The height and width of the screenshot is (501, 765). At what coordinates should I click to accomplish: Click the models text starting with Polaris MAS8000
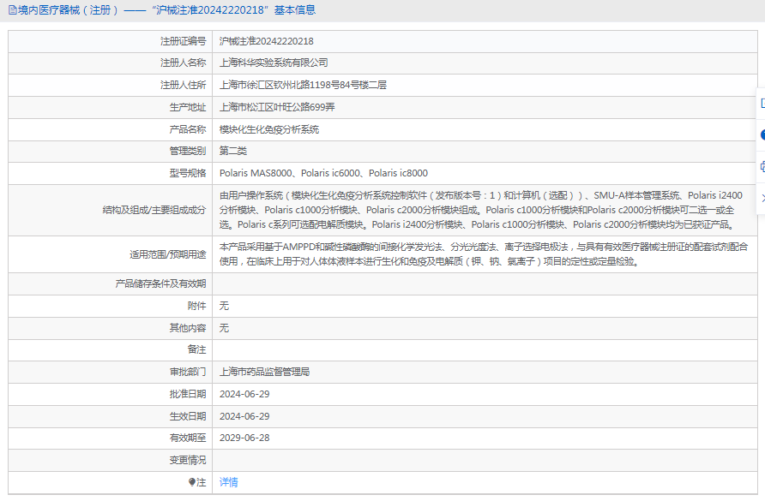323,174
